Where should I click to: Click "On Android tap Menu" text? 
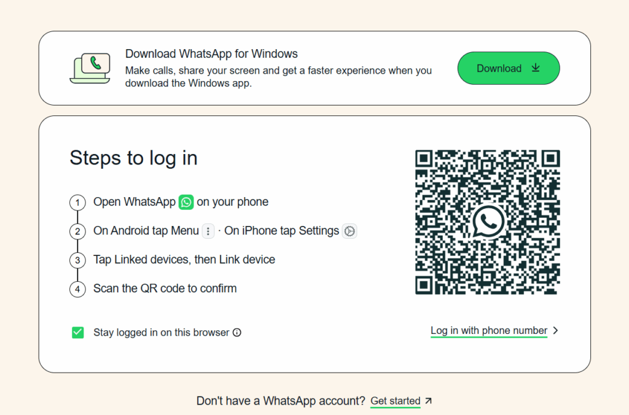pos(146,231)
